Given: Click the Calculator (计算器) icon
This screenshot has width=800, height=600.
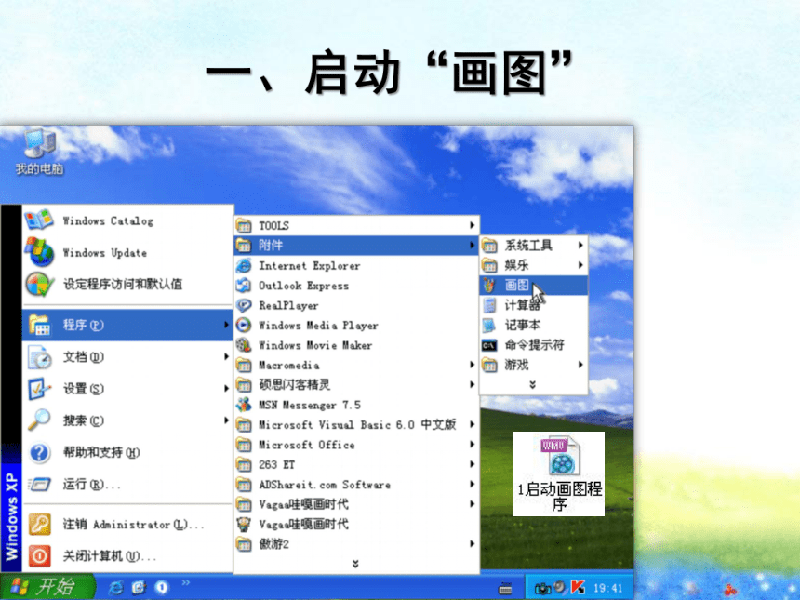Looking at the screenshot, I should click(x=489, y=305).
